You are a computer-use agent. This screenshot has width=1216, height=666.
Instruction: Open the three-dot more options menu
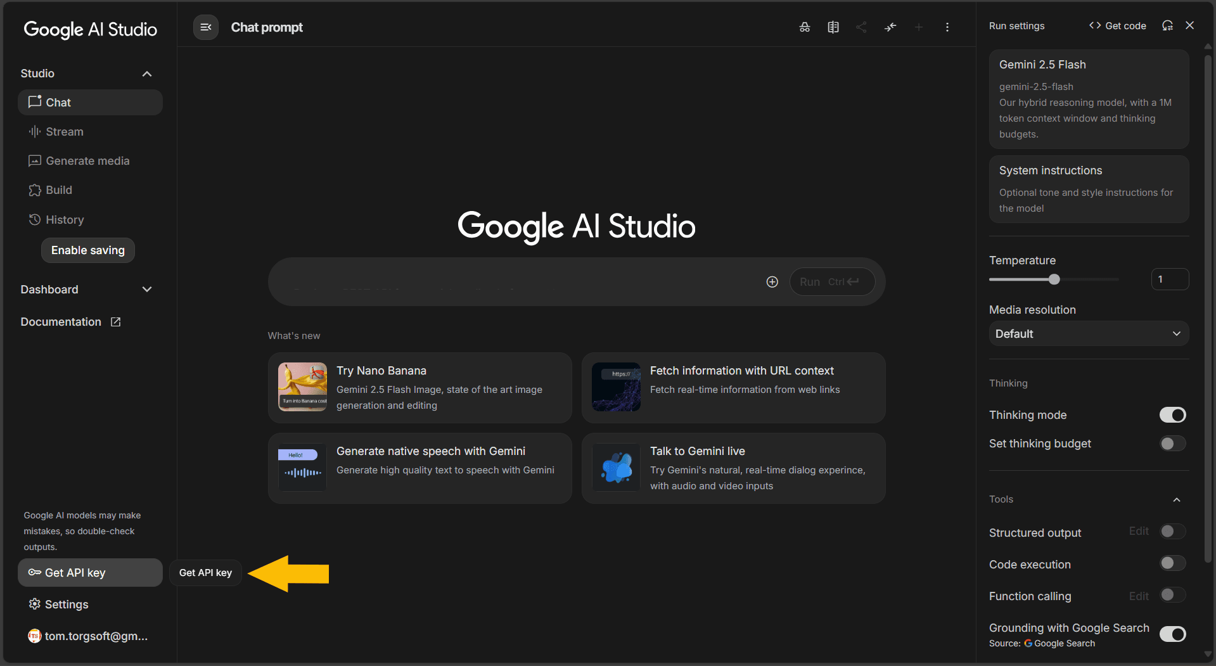[947, 27]
